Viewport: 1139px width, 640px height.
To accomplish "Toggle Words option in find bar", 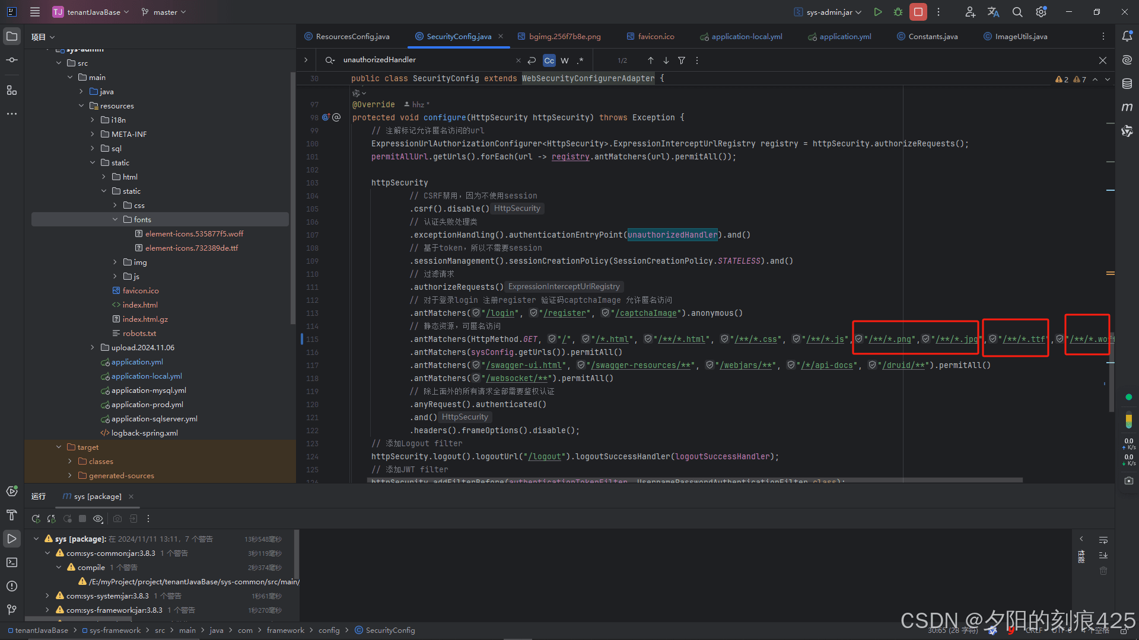I will [x=565, y=60].
